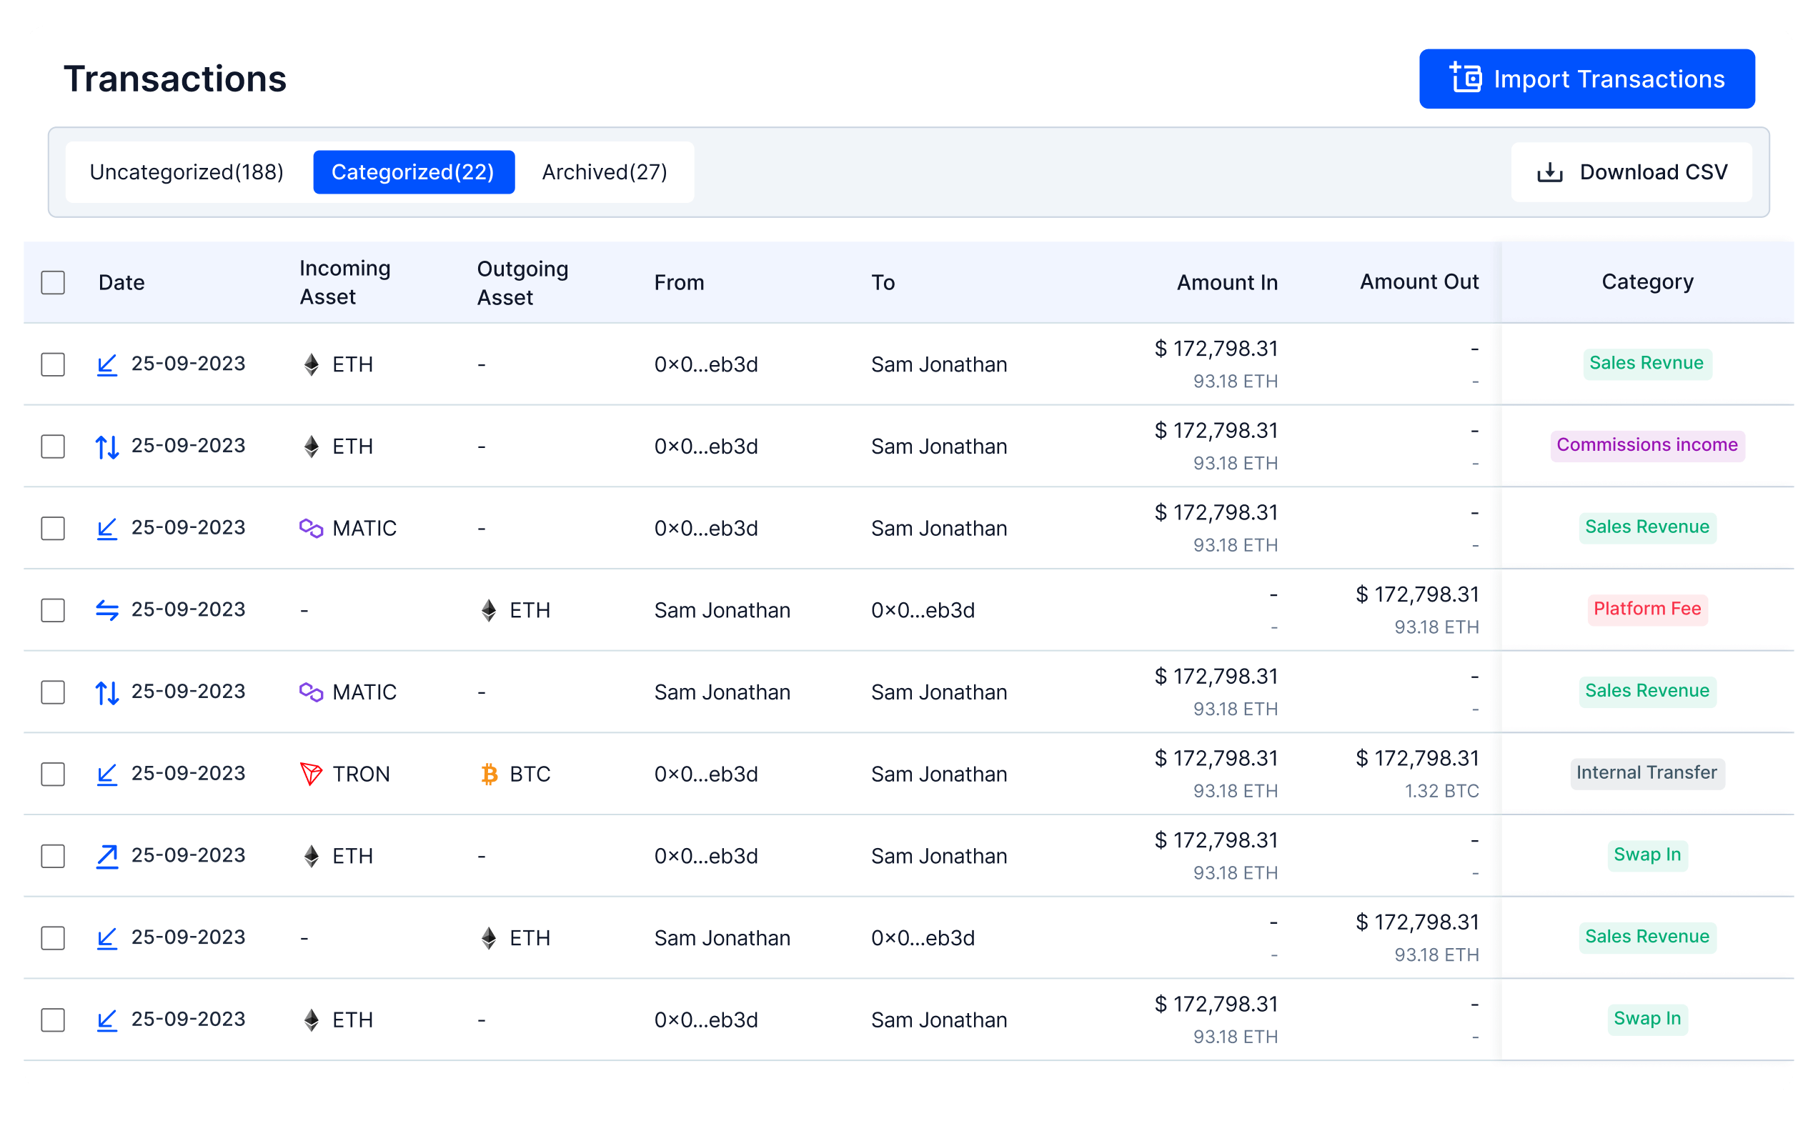Image resolution: width=1818 pixels, height=1121 pixels.
Task: Select the Platform Fee row checkbox
Action: [x=53, y=611]
